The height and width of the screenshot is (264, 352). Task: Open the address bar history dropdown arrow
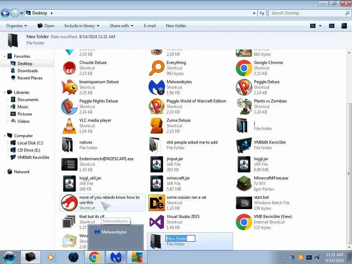click(254, 13)
